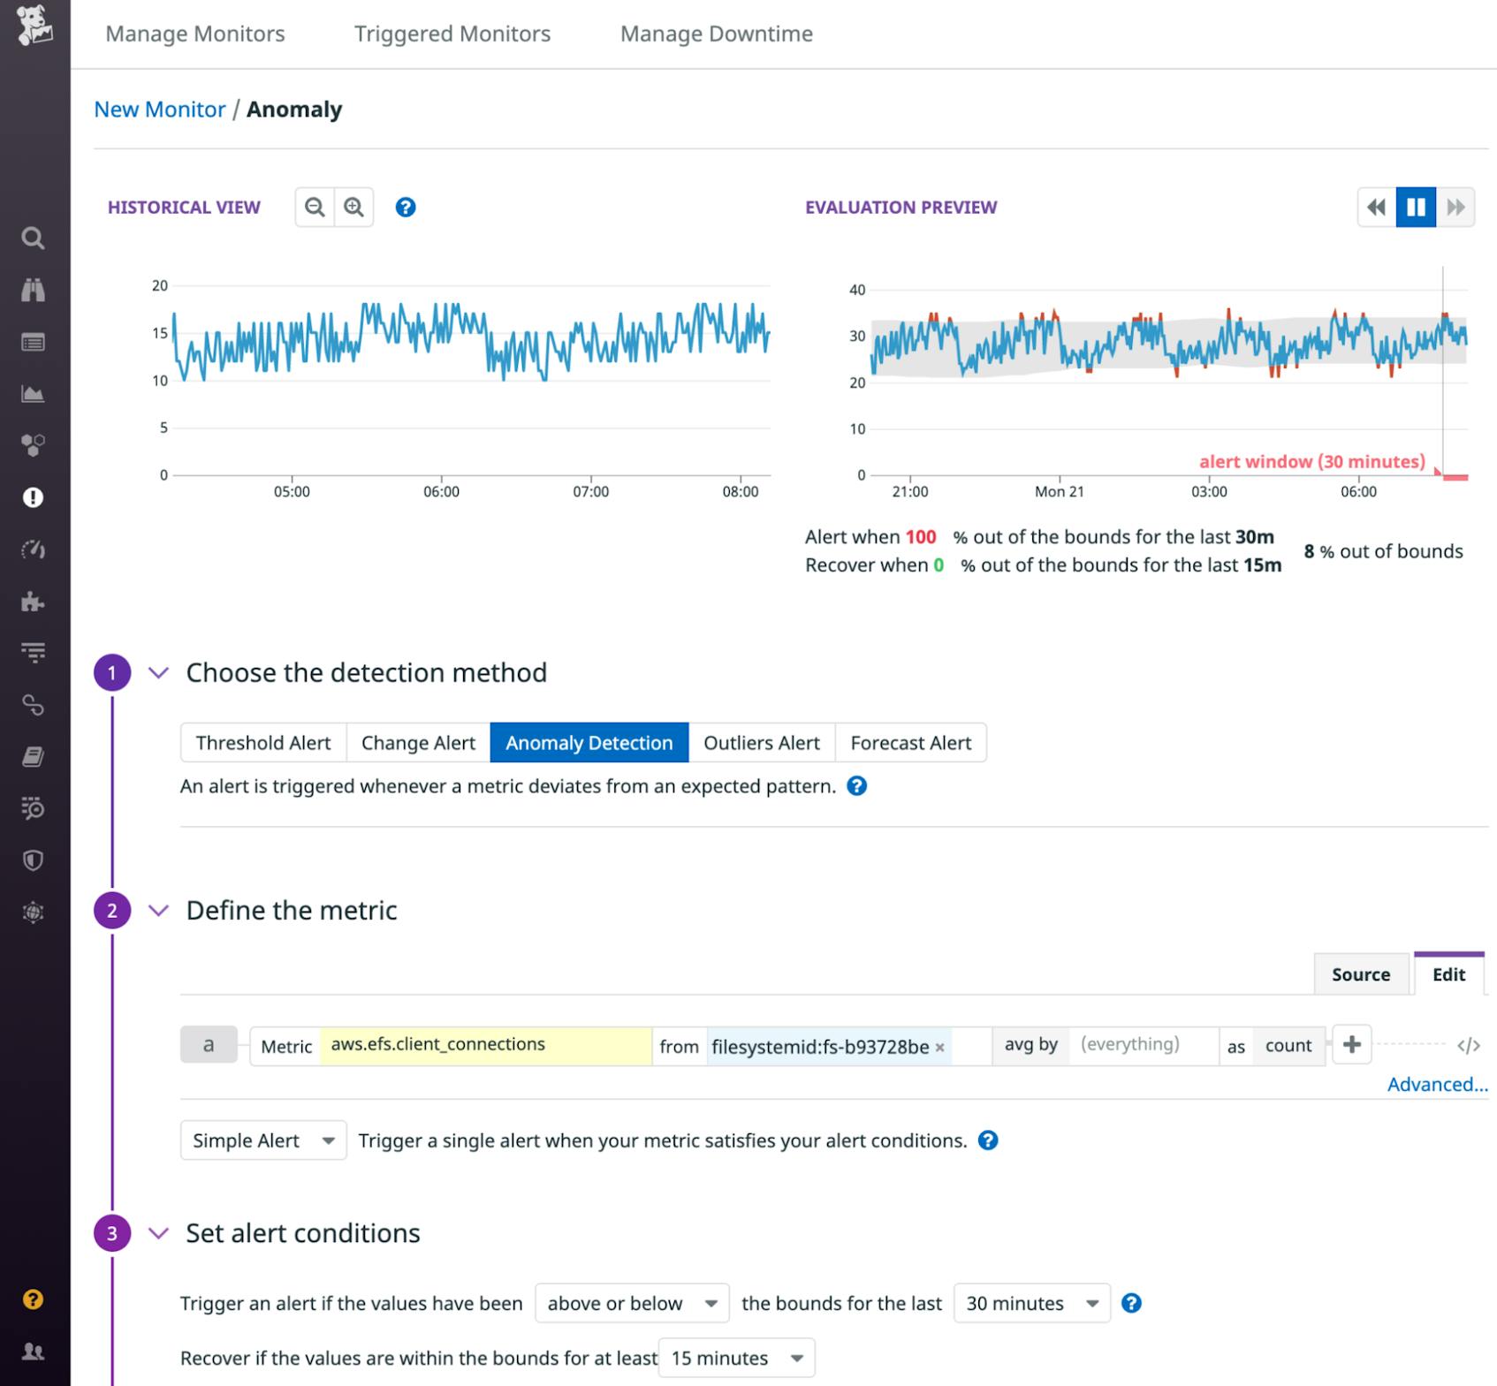Open Manage Downtime from the top menu
Image resolution: width=1497 pixels, height=1386 pixels.
pyautogui.click(x=716, y=34)
